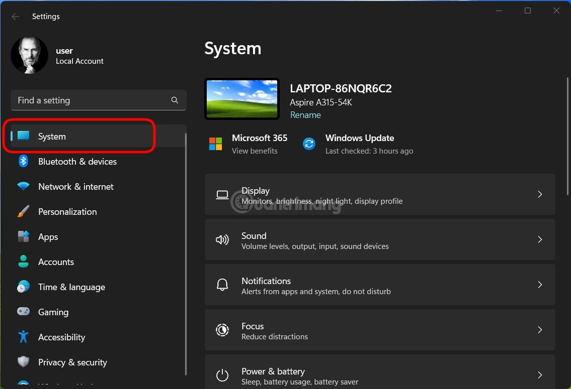Click the Gaming controller icon
571x389 pixels.
coord(23,312)
